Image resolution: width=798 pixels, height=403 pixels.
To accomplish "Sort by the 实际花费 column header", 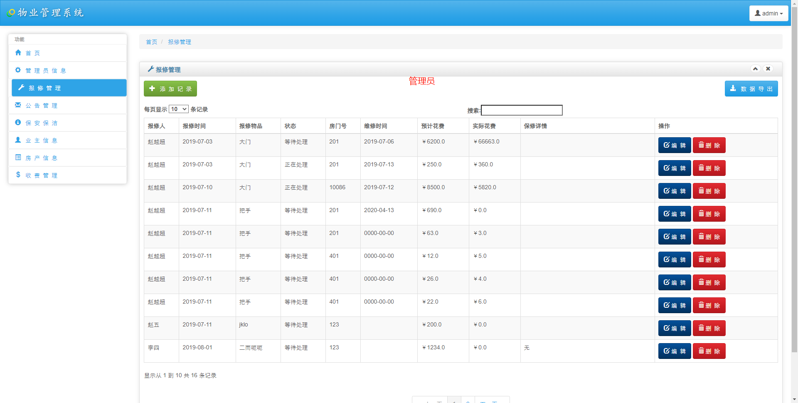I will coord(495,126).
